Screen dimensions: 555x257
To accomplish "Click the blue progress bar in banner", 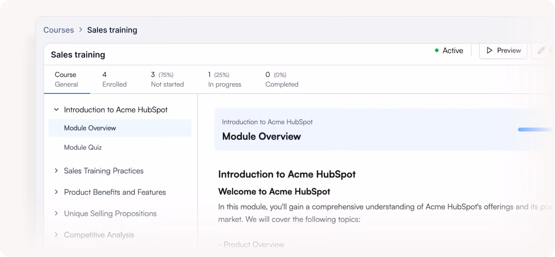I will pos(535,130).
